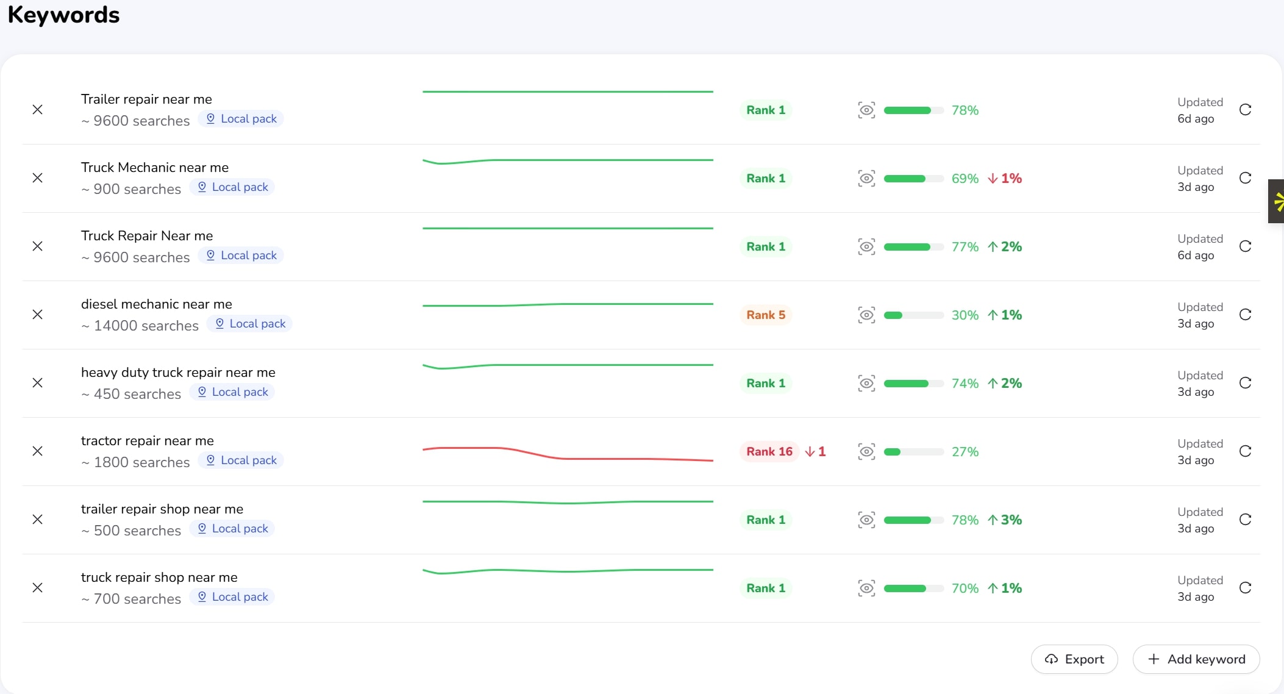Export the keywords list

point(1074,659)
